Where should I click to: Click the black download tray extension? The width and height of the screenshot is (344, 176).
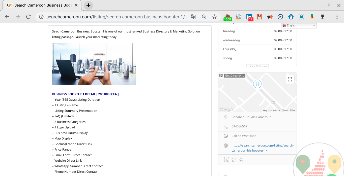322,17
